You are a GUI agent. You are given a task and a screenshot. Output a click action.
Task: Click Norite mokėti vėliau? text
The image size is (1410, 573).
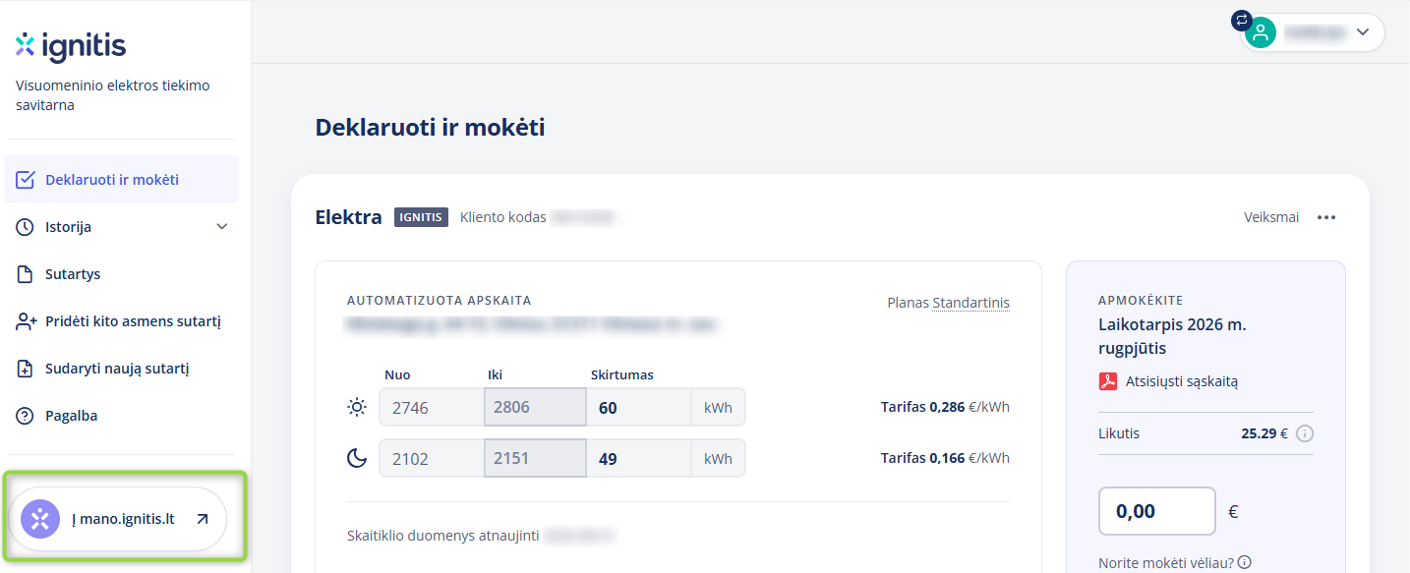(1166, 563)
